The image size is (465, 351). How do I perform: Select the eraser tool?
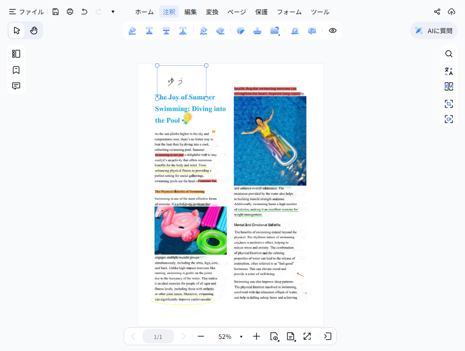pos(220,30)
